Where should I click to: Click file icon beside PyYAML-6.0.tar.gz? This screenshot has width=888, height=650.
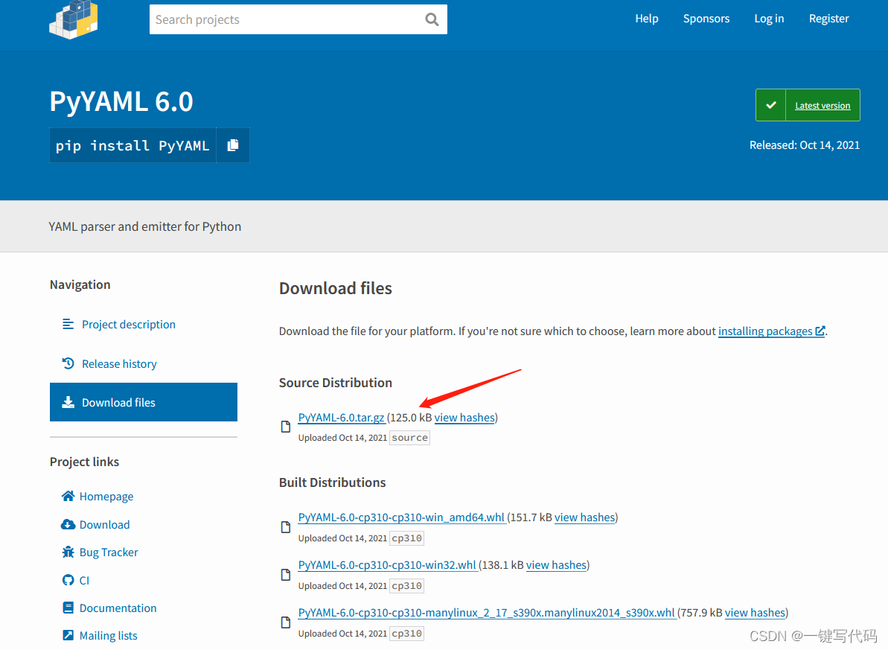pyautogui.click(x=286, y=427)
